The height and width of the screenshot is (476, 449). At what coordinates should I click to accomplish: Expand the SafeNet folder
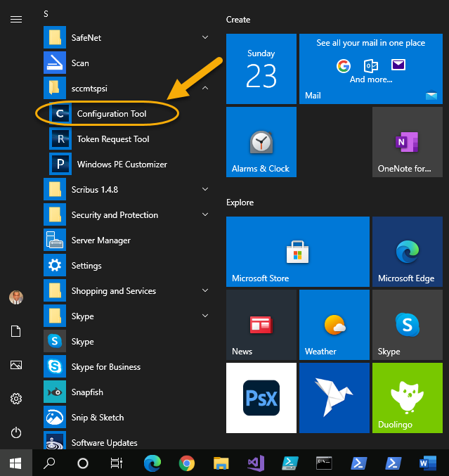point(204,37)
